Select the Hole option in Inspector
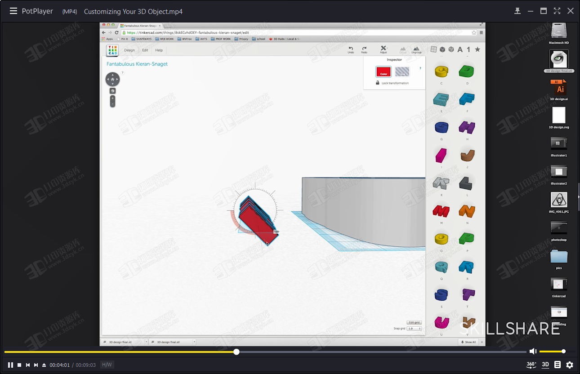 [402, 71]
